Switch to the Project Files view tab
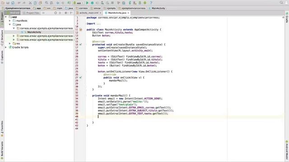The height and width of the screenshot is (162, 289). coord(31,13)
